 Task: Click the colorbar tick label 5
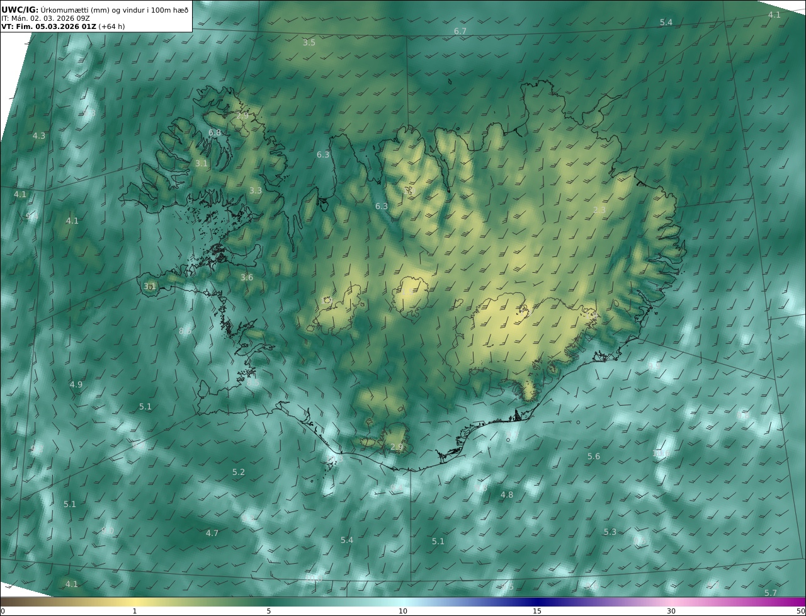pos(269,611)
